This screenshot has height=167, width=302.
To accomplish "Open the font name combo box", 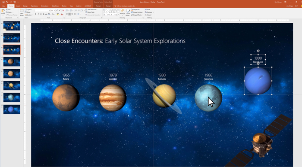I will pyautogui.click(x=42, y=10).
